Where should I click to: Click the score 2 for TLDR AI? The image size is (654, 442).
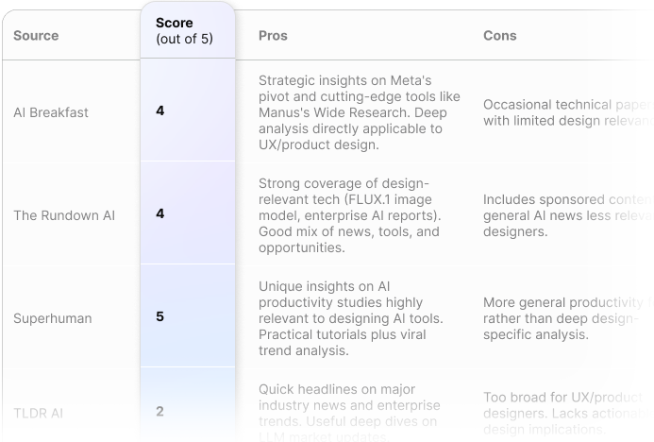pyautogui.click(x=159, y=412)
